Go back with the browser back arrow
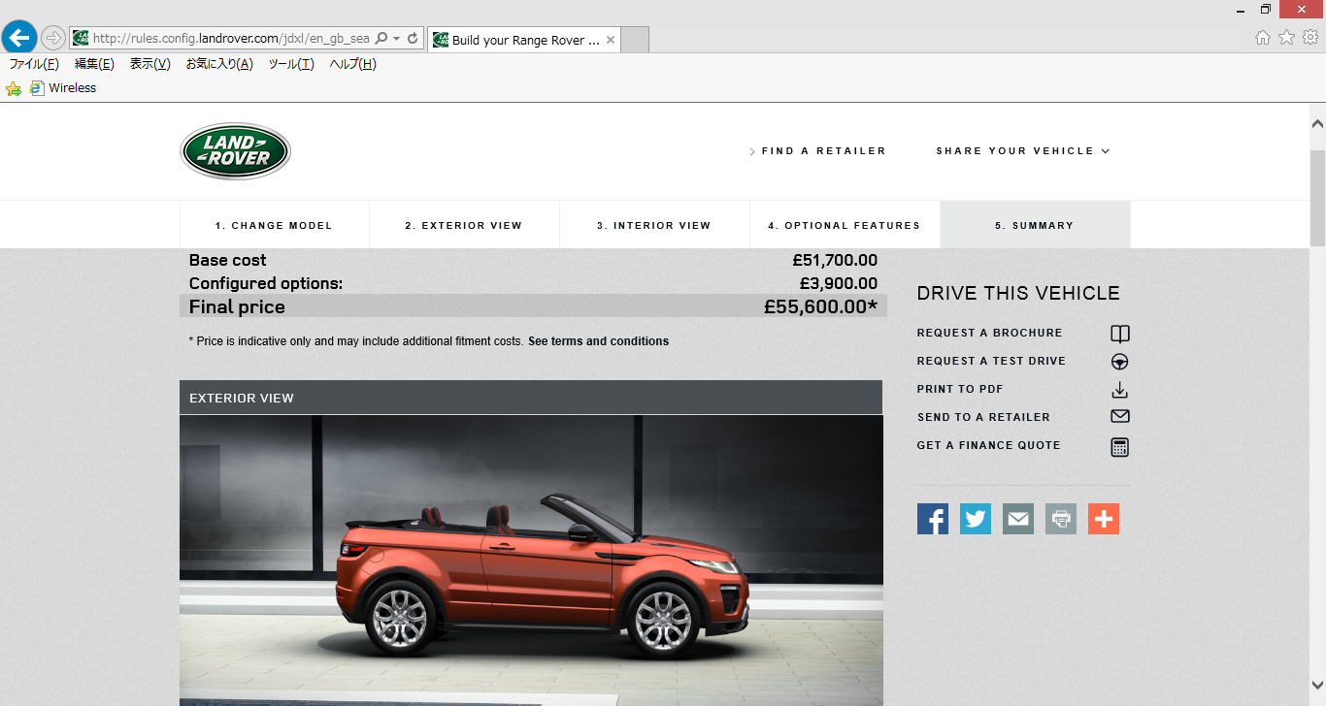Viewport: 1326px width, 706px height. tap(19, 38)
